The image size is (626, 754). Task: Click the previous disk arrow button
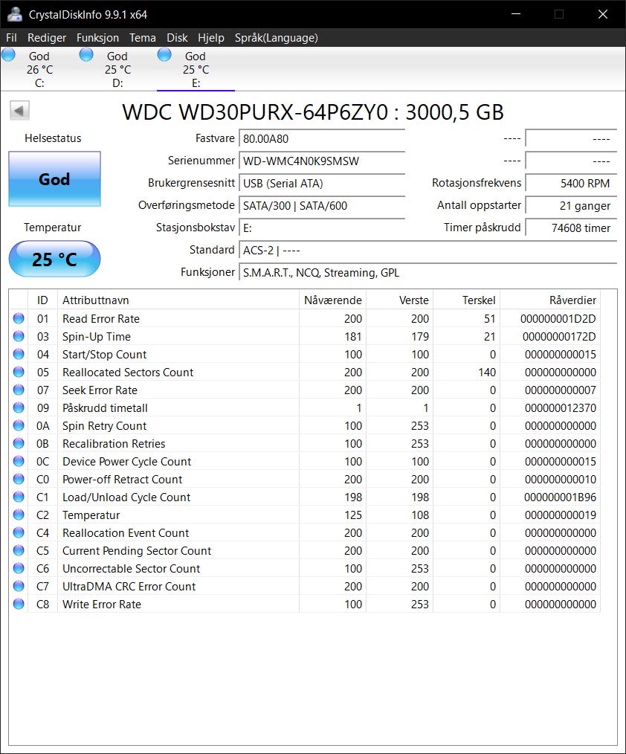click(20, 111)
